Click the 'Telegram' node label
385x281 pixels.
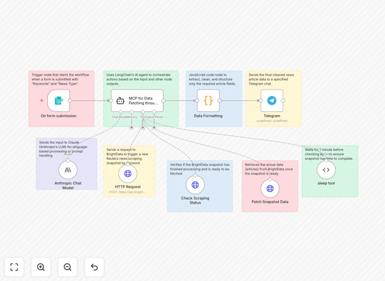point(272,116)
